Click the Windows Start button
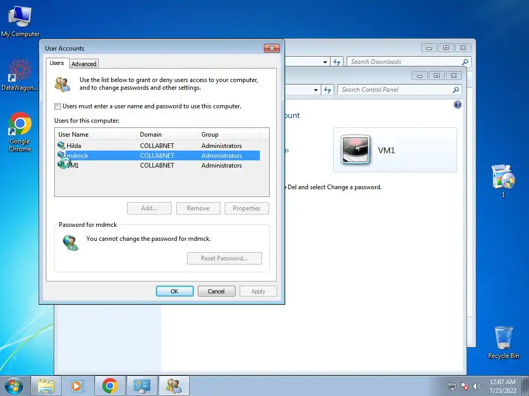 coord(14,386)
